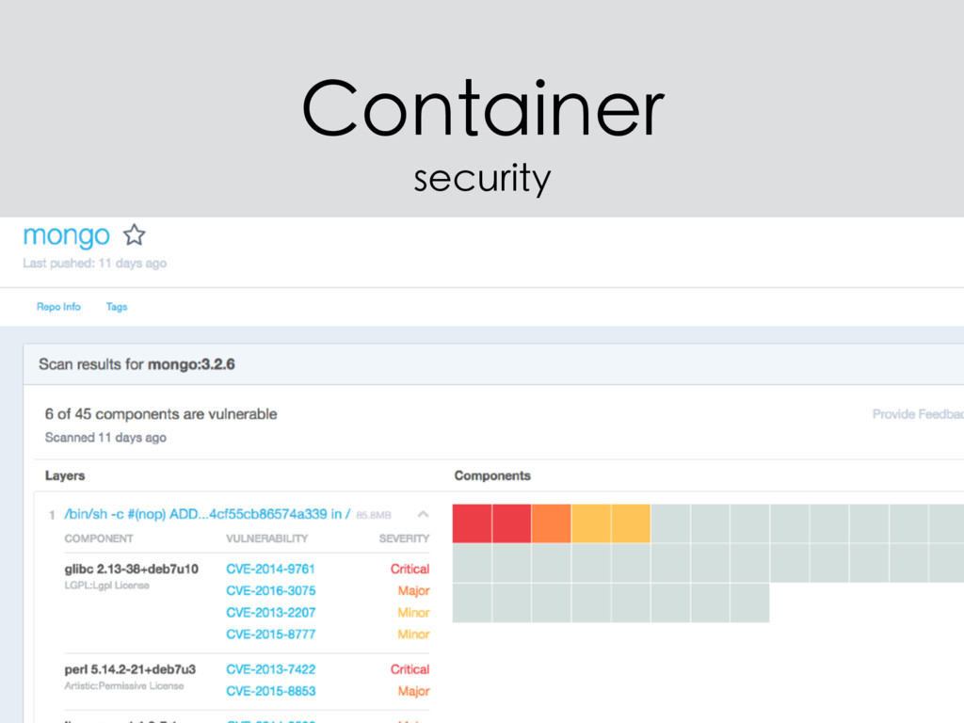Click the Artistic:Permissive License text
Screen dimensions: 964x723
click(x=124, y=685)
